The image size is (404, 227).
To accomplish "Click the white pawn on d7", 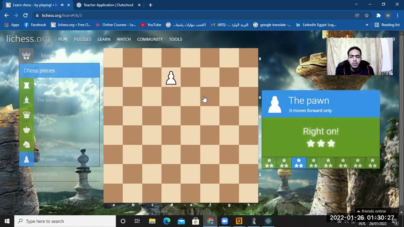I will (171, 78).
